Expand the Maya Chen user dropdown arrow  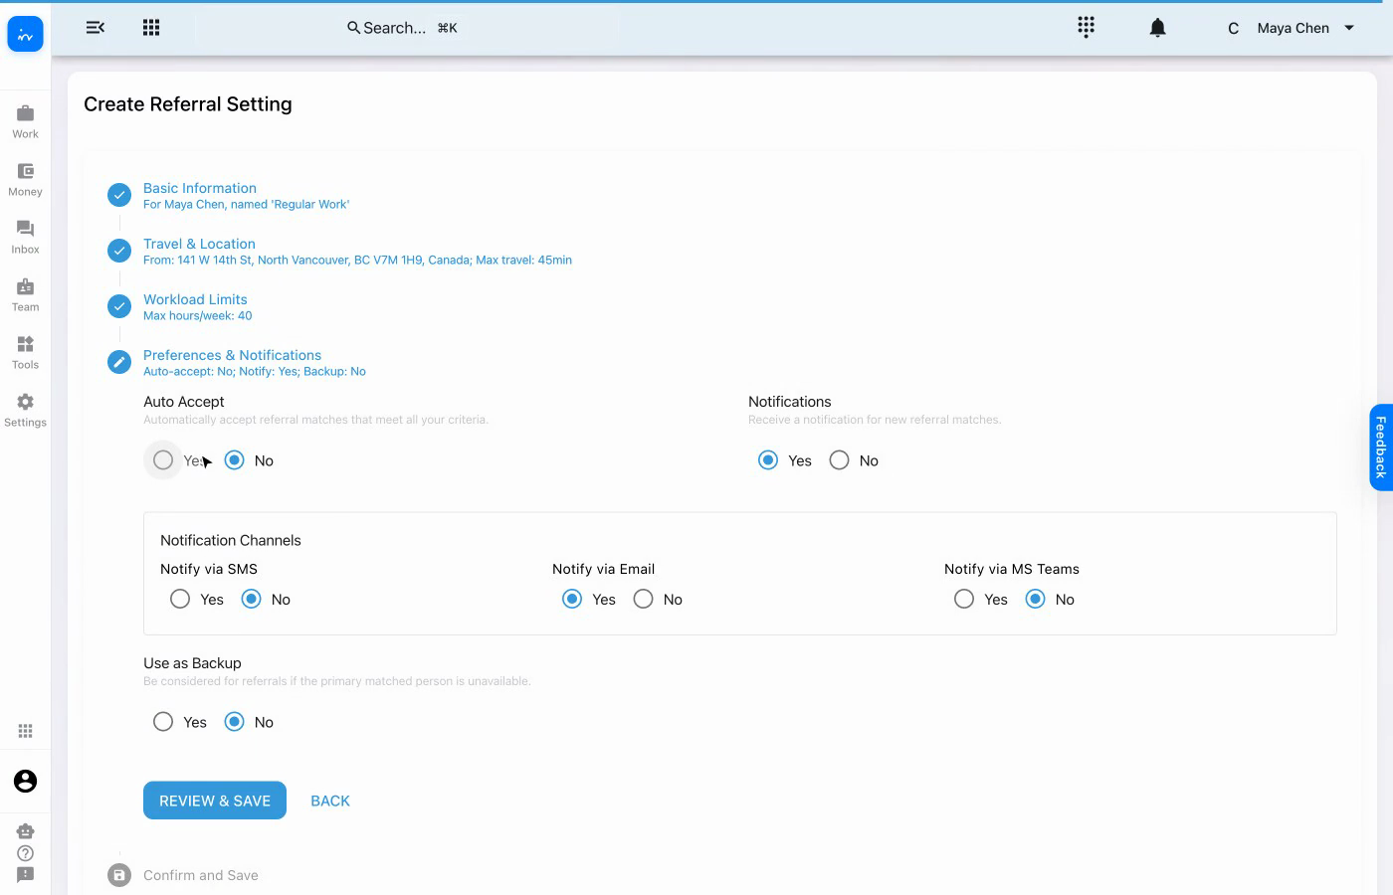(1349, 28)
